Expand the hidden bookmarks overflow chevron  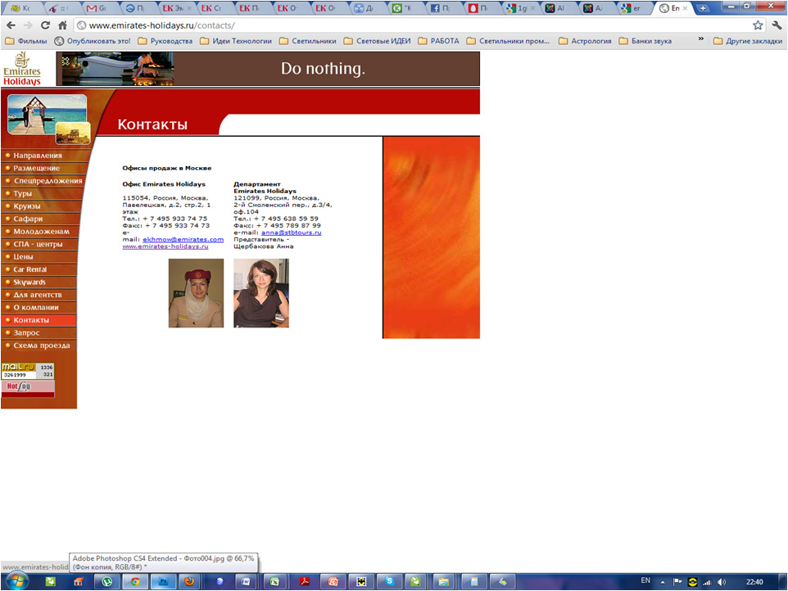tap(700, 38)
